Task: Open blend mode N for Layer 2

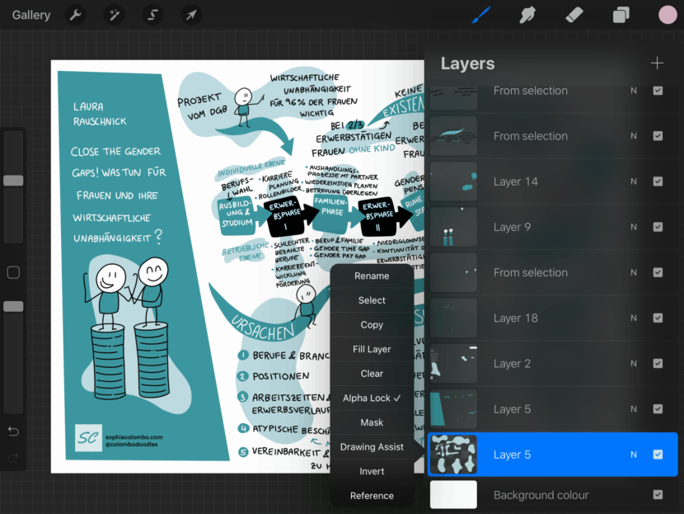Action: coord(634,363)
